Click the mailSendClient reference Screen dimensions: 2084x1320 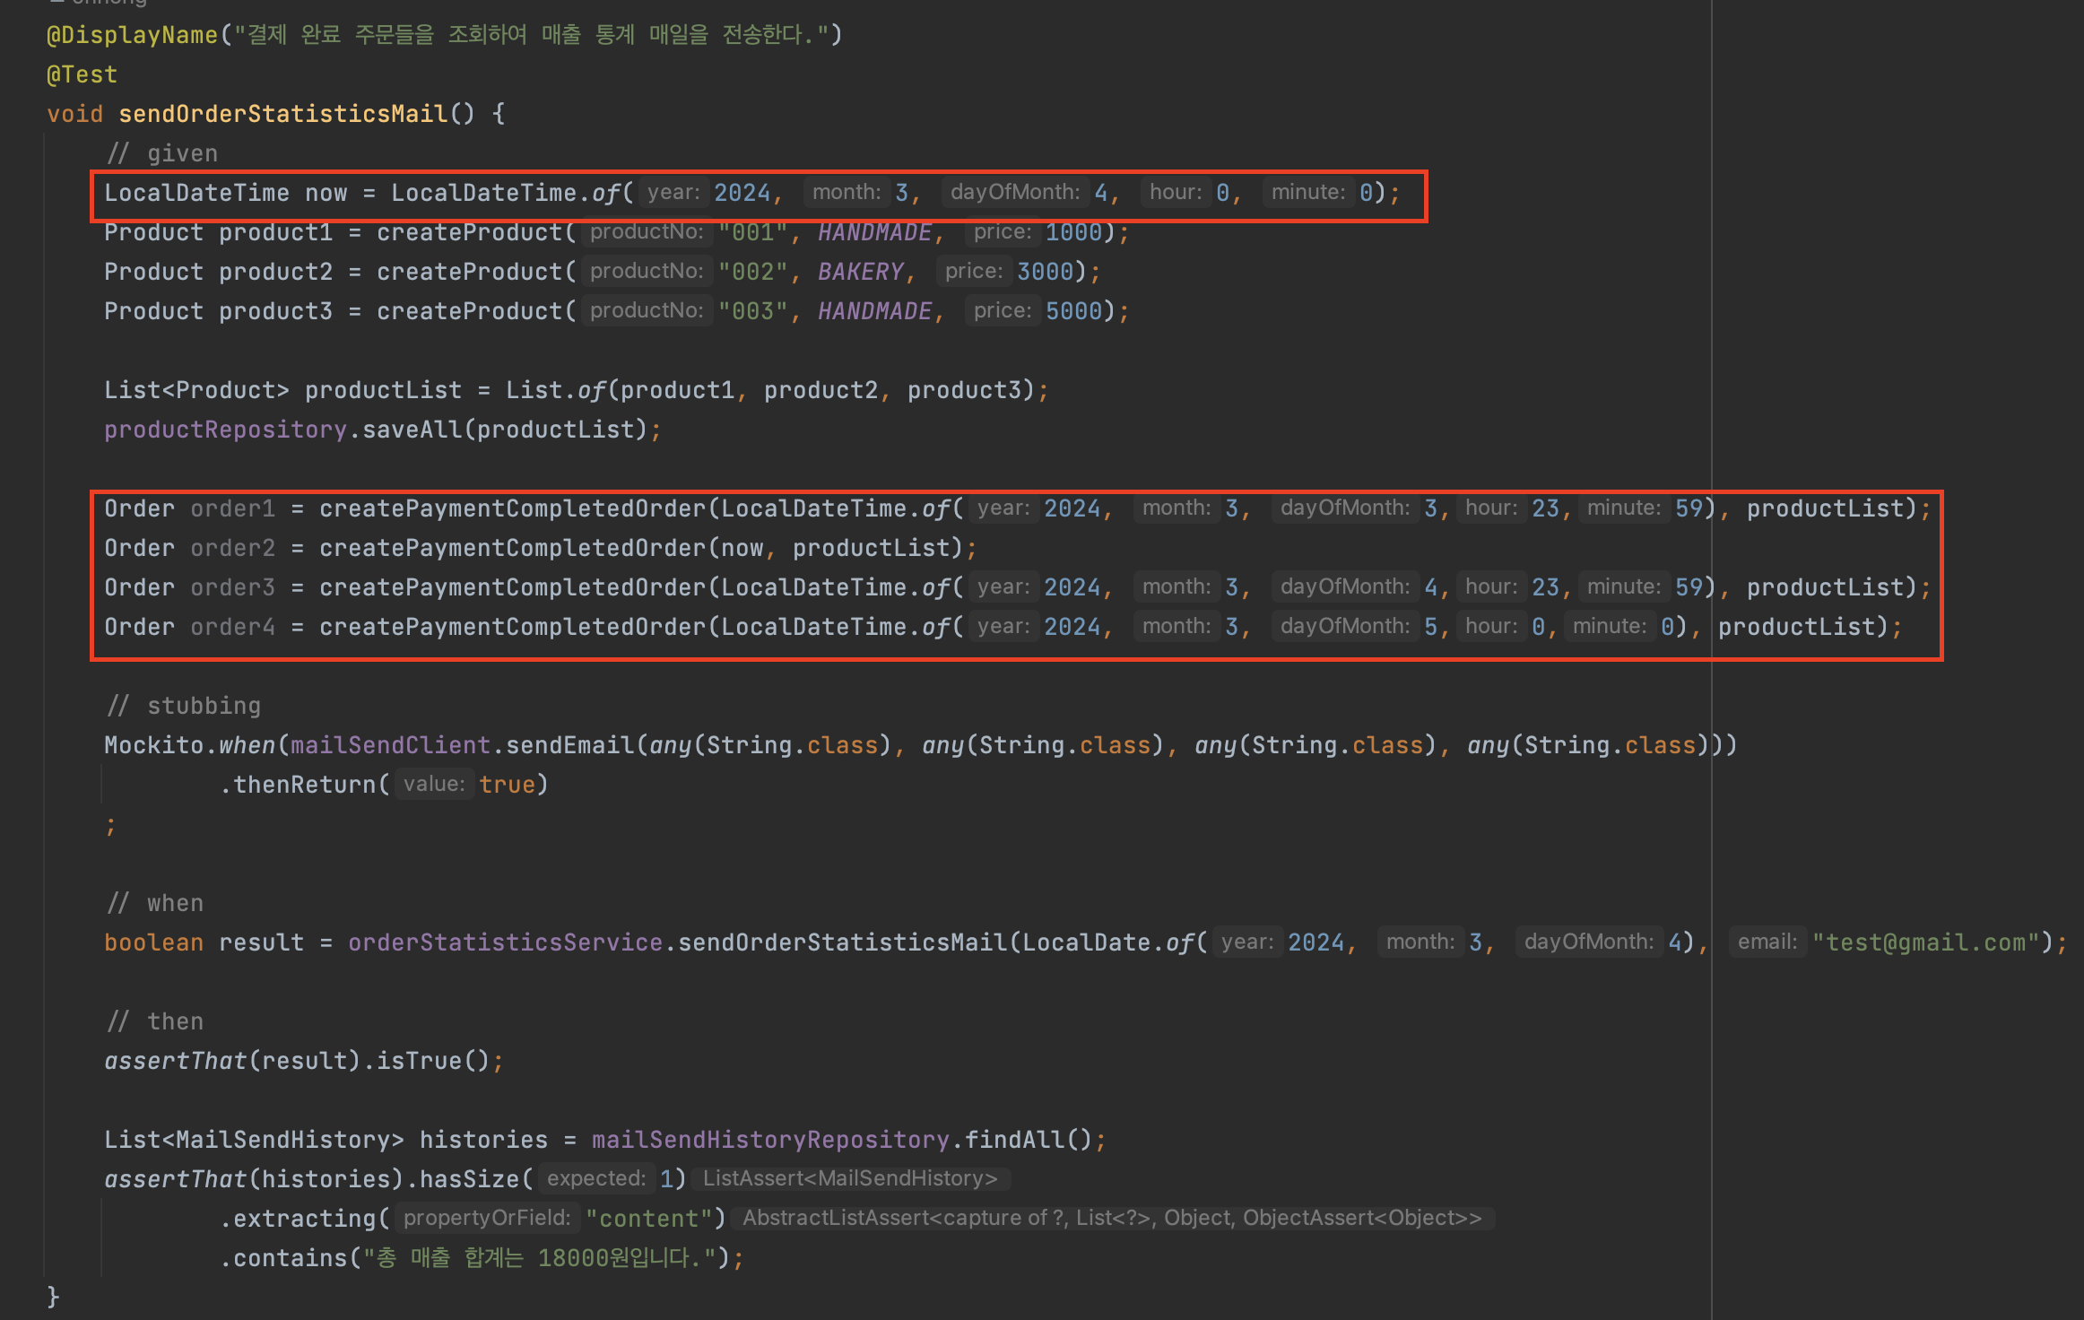(390, 745)
